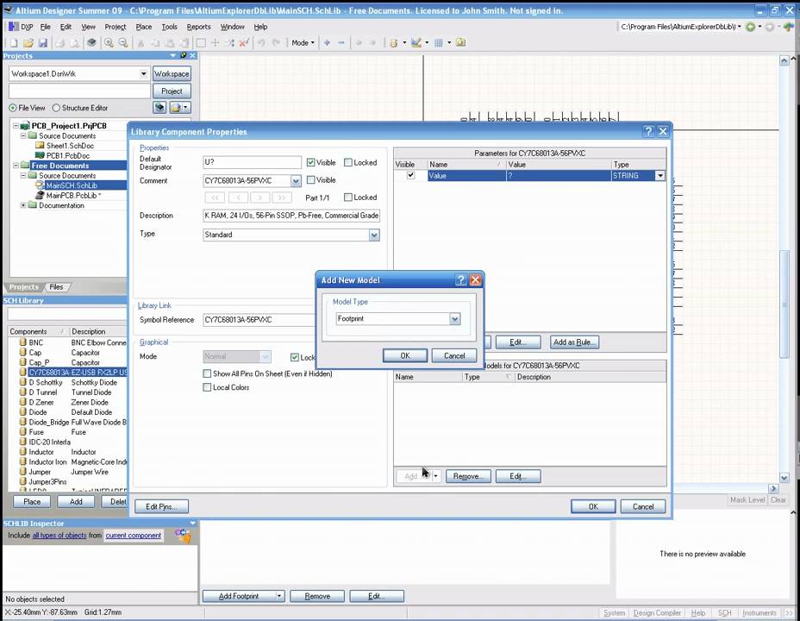Image resolution: width=800 pixels, height=621 pixels.
Task: Click the Redo arrow toolbar icon
Action: [276, 43]
